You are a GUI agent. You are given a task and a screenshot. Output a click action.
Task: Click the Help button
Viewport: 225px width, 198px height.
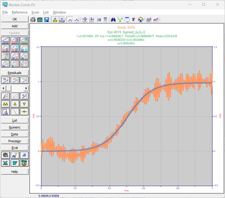[x=15, y=172]
